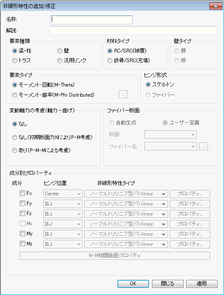Tick the Mz component checkbox
Screen dimensions: 224x295
coord(22,244)
